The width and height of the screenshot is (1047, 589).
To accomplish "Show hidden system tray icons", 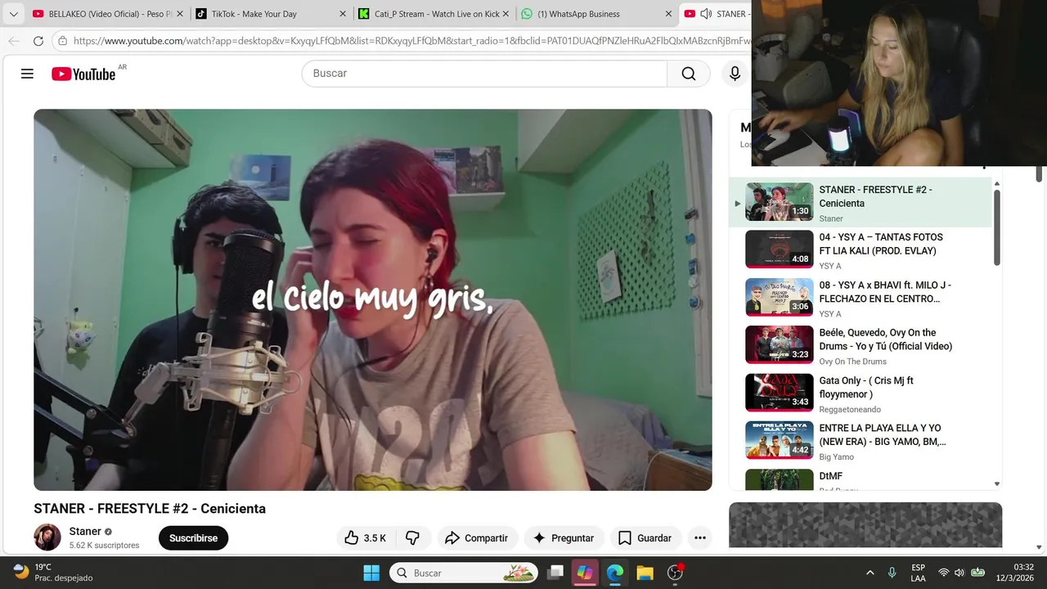I will (870, 573).
